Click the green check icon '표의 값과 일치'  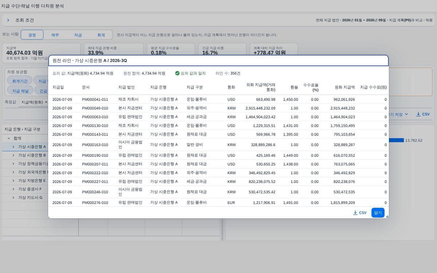pos(177,73)
